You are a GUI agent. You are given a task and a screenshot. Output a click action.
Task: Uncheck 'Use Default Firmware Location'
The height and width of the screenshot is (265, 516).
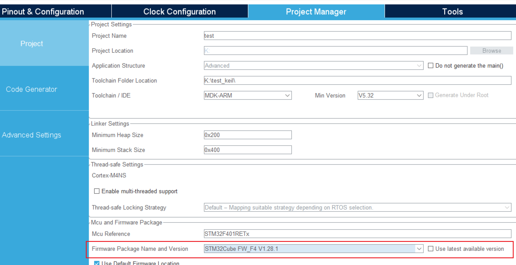97,263
